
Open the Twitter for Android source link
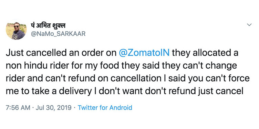coord(105,108)
